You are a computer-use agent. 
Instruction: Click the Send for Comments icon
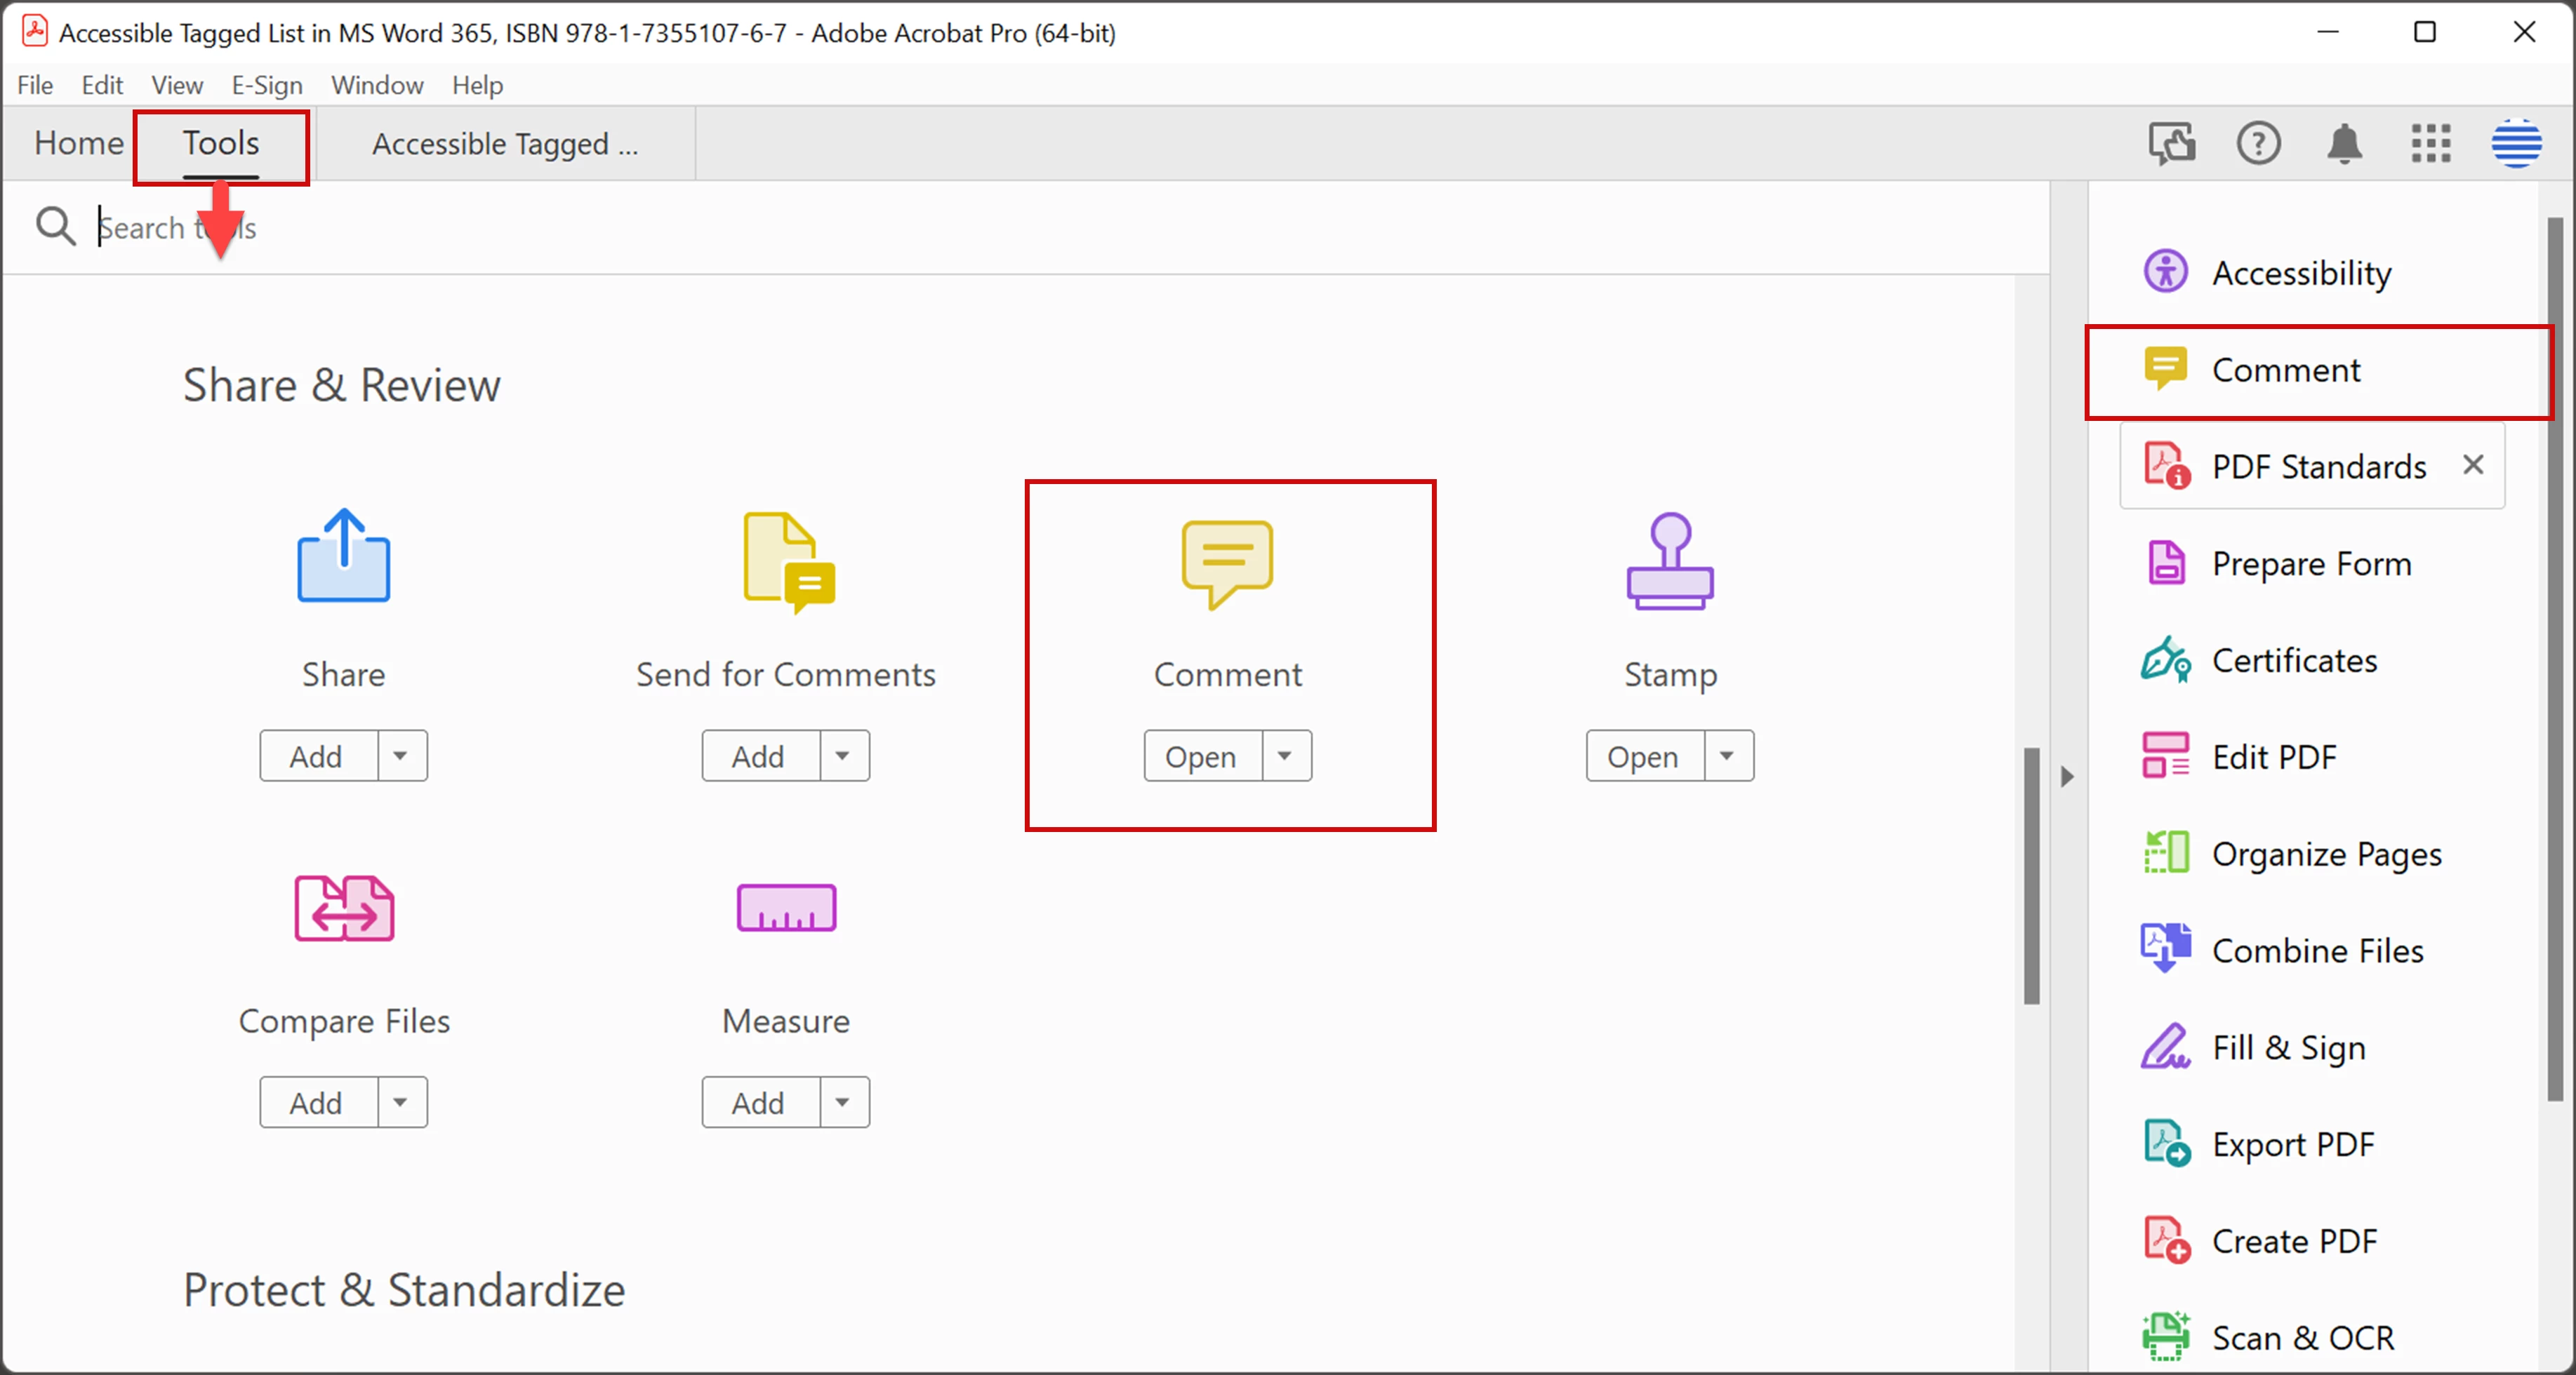[788, 562]
